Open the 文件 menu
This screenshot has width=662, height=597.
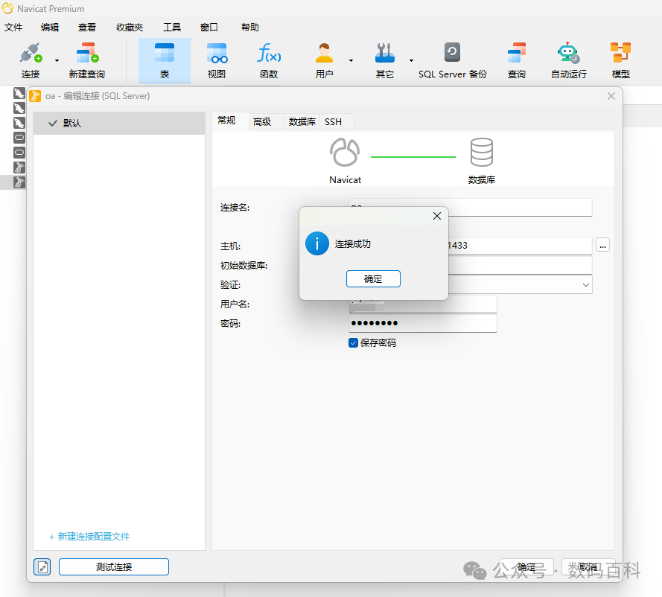pyautogui.click(x=13, y=28)
